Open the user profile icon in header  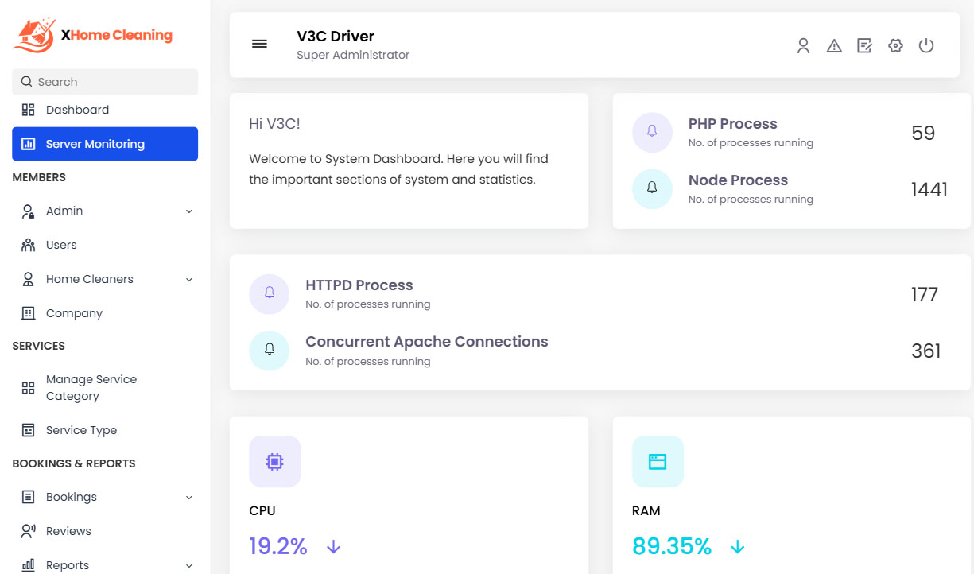[803, 45]
